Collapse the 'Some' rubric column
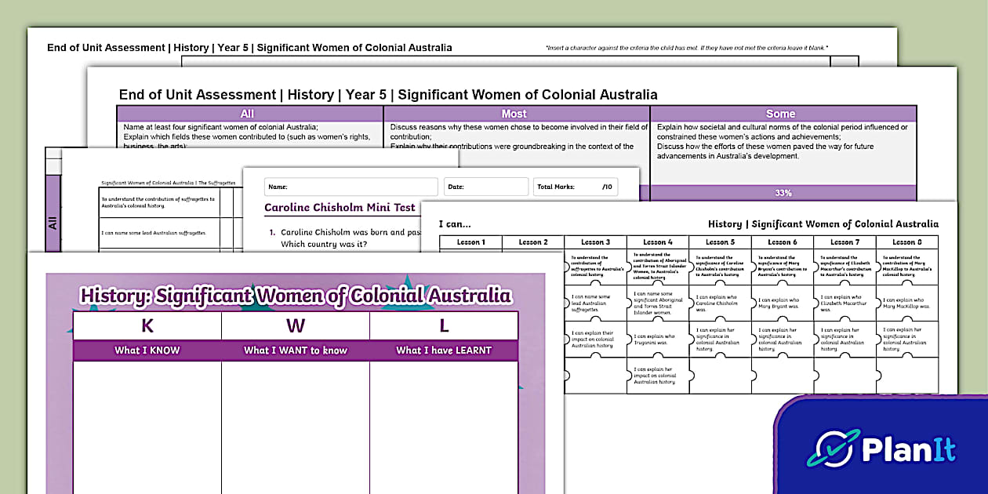 coord(780,113)
